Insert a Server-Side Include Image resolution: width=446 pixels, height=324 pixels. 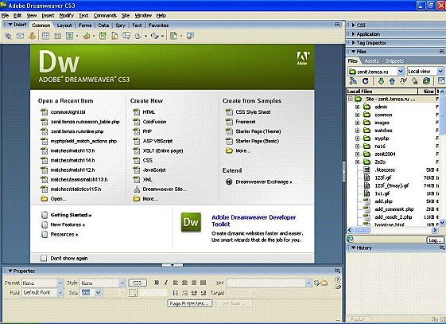(114, 36)
